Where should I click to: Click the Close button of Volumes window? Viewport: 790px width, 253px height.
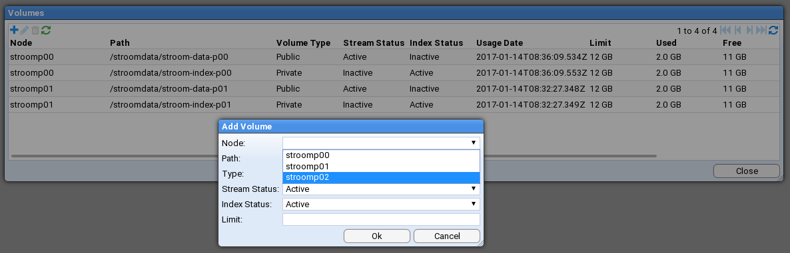tap(747, 171)
